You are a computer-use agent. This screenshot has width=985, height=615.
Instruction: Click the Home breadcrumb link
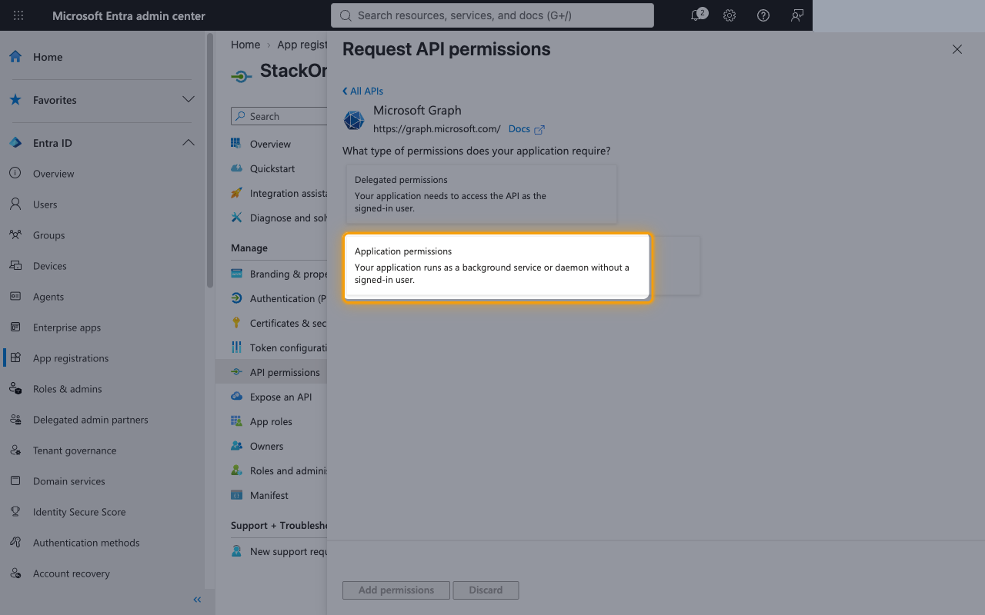coord(245,45)
